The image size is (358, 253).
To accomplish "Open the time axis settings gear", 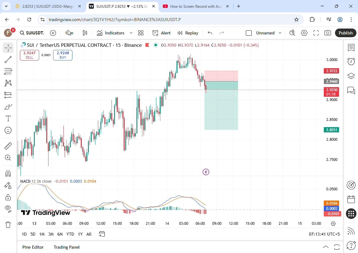I will 333,224.
